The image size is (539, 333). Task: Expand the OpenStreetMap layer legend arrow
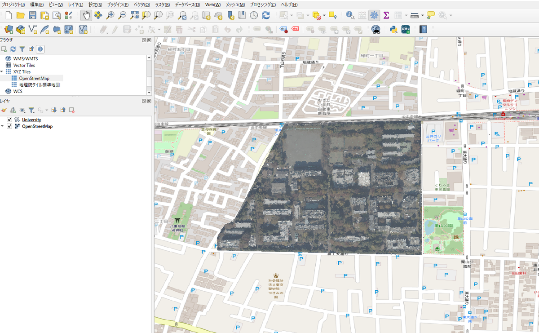[2, 126]
